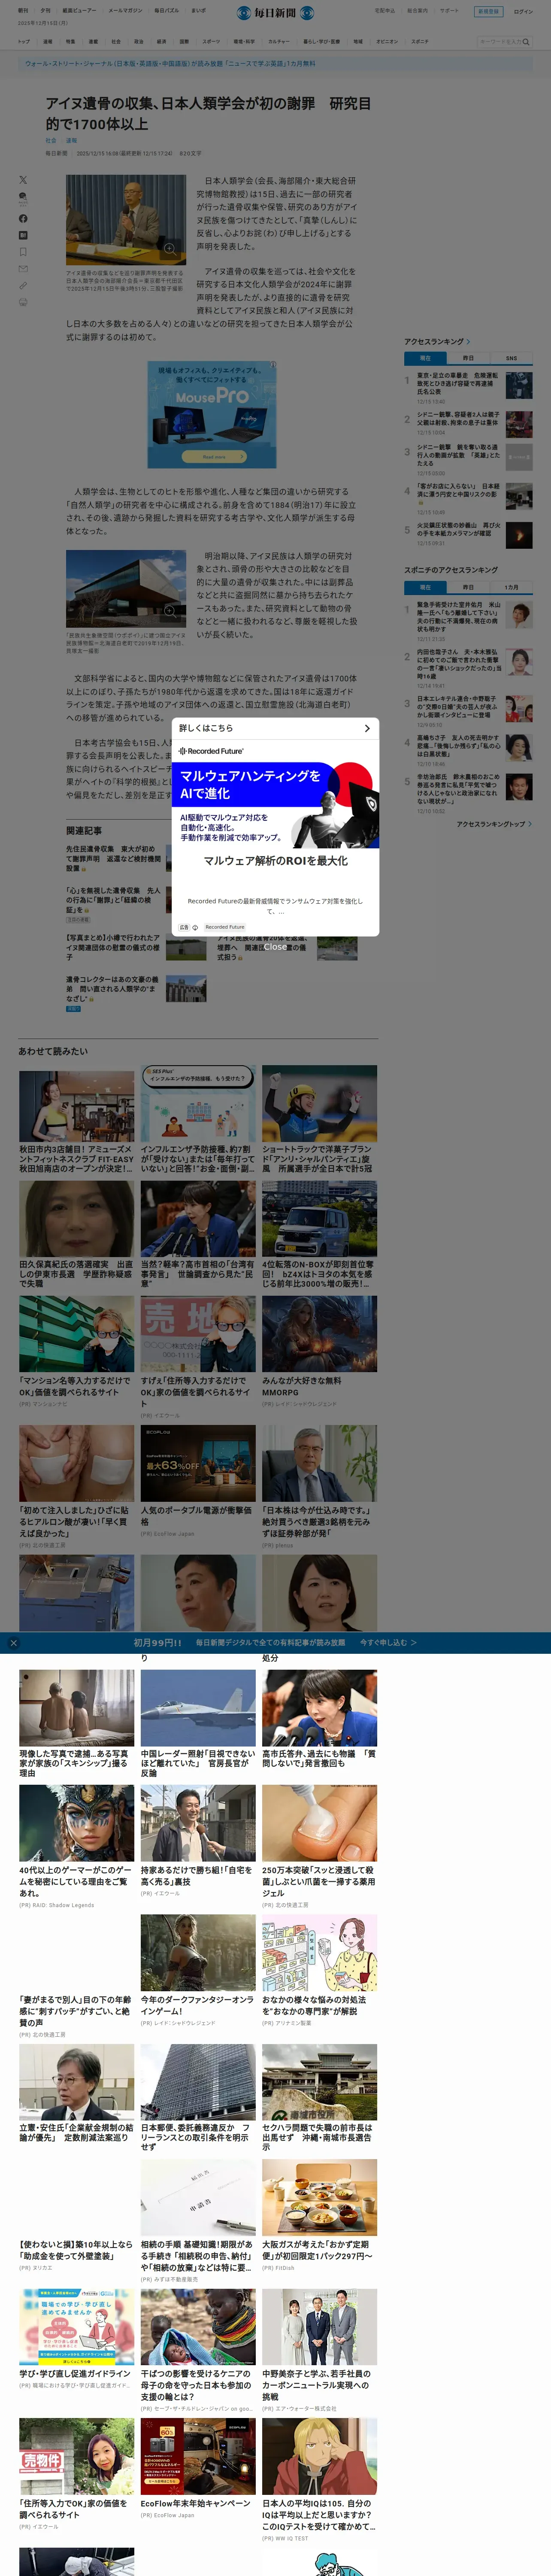This screenshot has width=551, height=2576.
Task: Open インフルエンザ予防接種 recommendation card
Action: tap(198, 1119)
